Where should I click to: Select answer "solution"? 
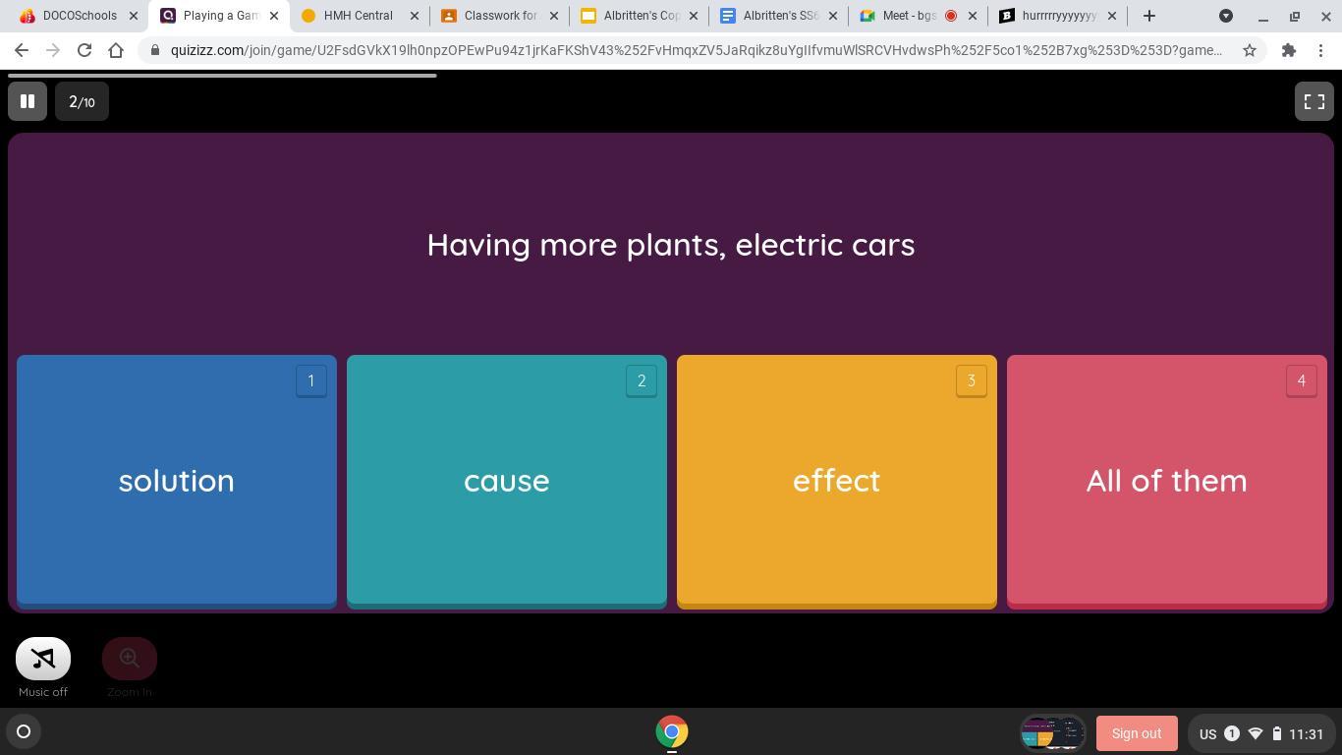(177, 481)
